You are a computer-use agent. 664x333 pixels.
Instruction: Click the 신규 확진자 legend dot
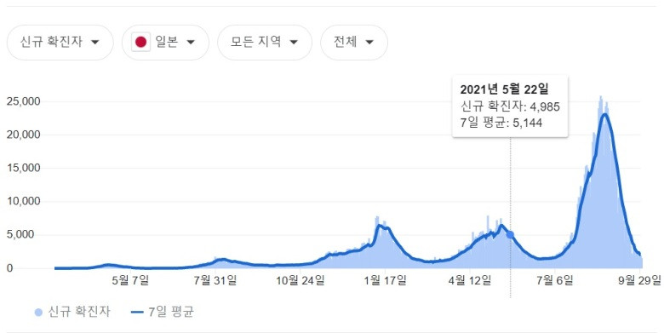38,313
